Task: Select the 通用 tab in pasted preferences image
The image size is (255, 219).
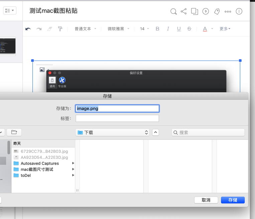Action: (52, 82)
